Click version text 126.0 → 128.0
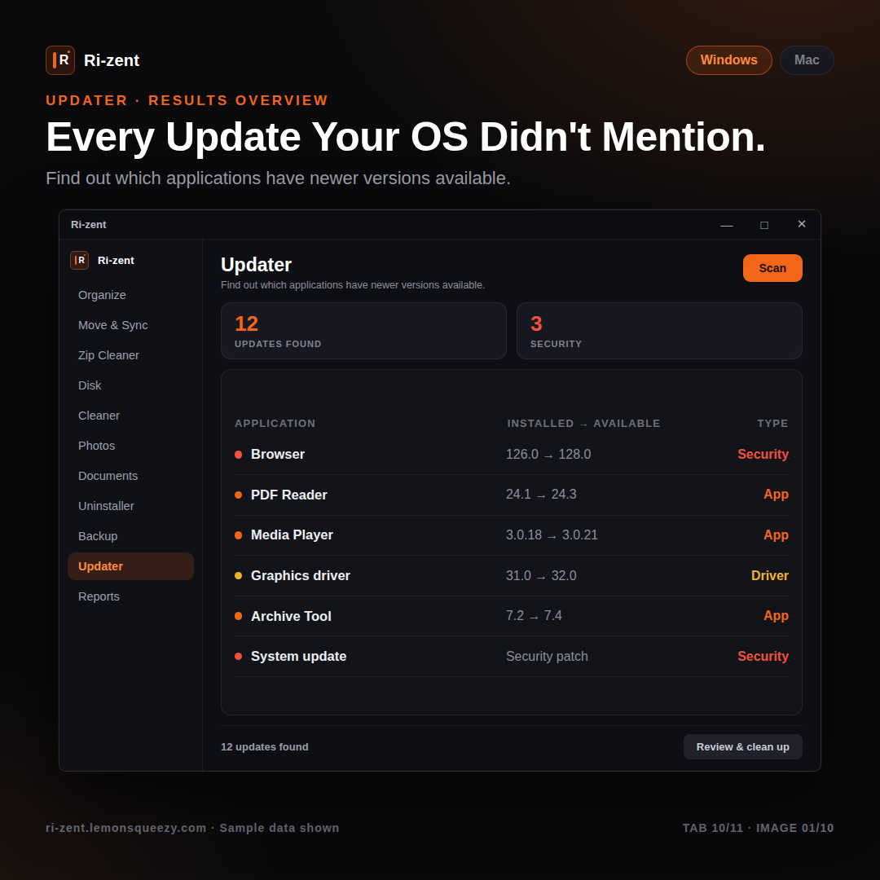Viewport: 880px width, 880px height. click(548, 455)
